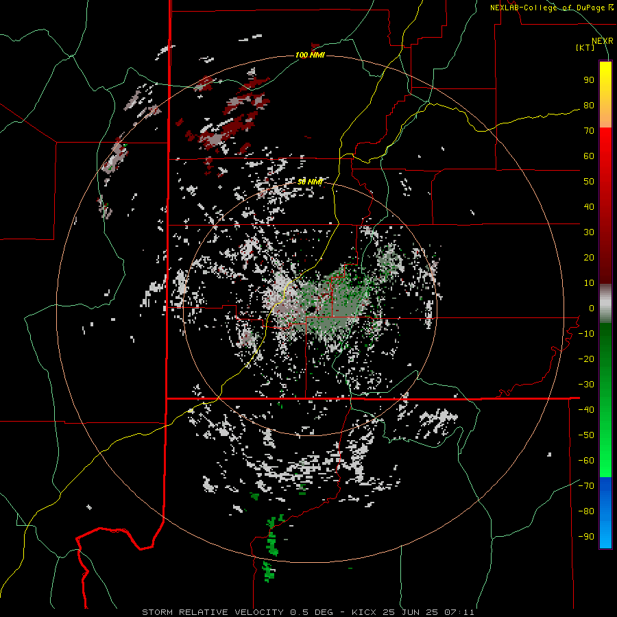
Task: Click the yellow top segment of color bar
Action: point(605,95)
